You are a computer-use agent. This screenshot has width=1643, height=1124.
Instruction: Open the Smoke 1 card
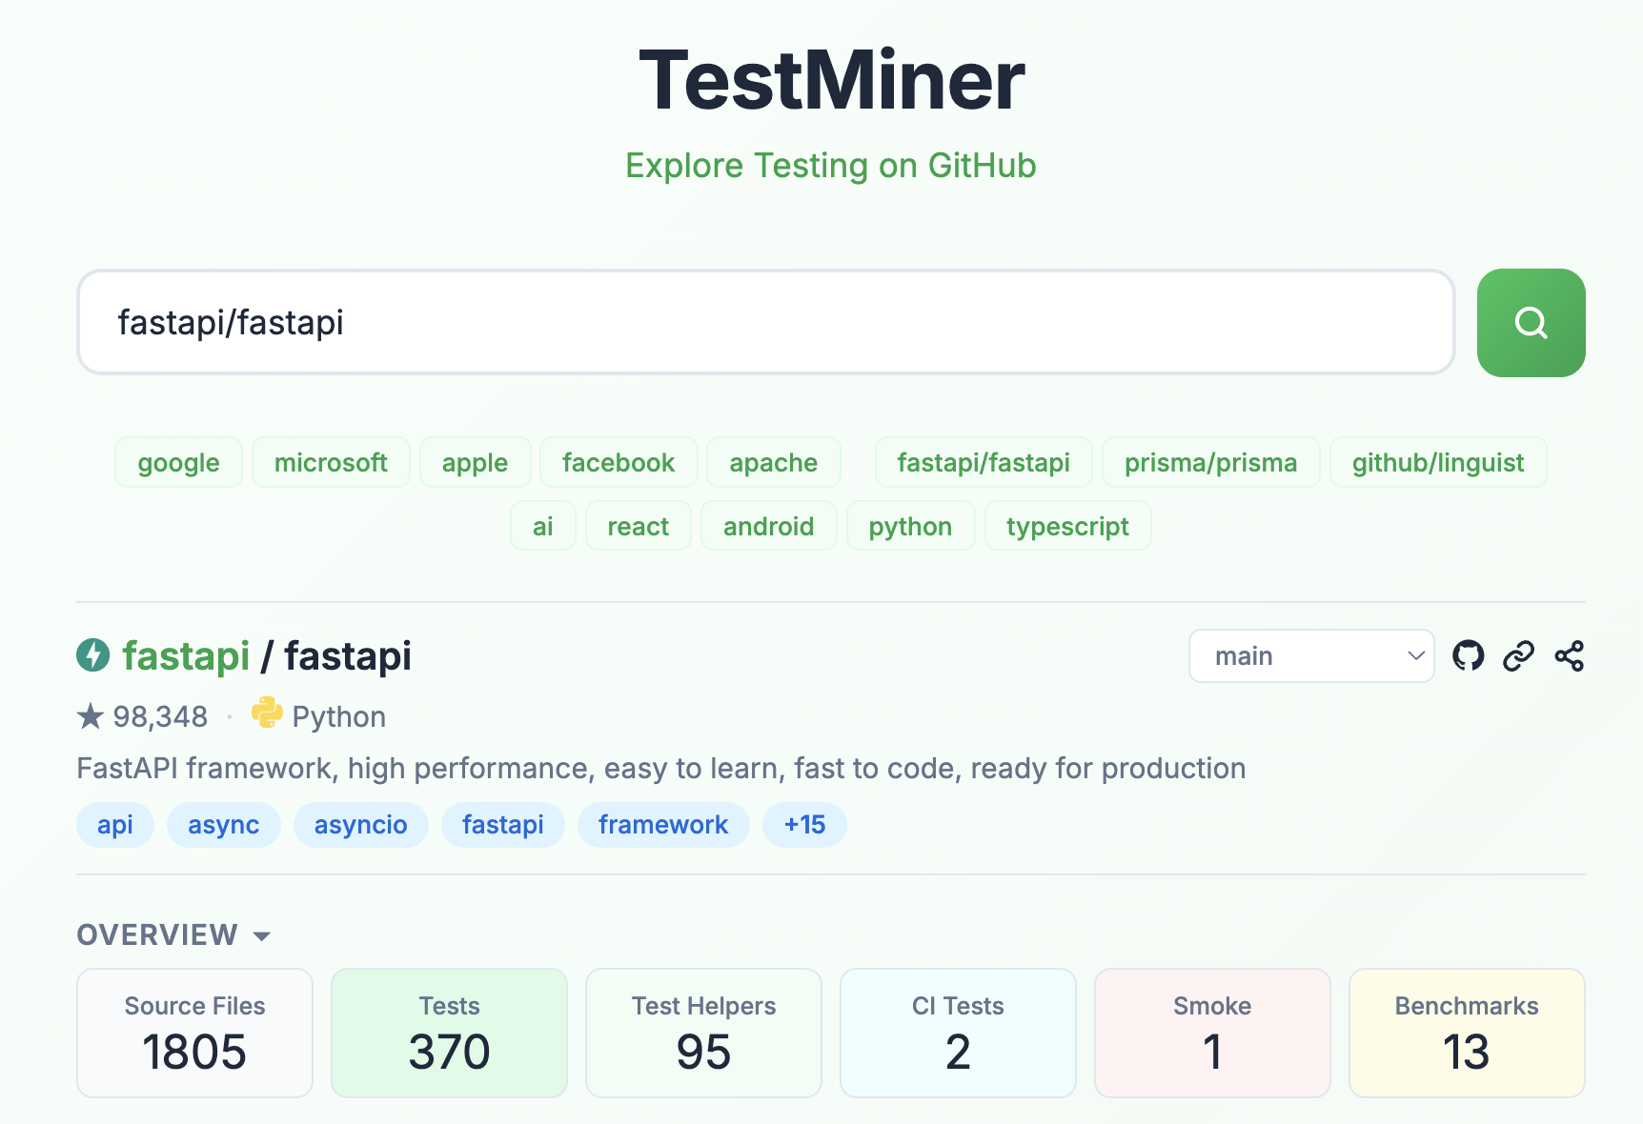click(1212, 1034)
